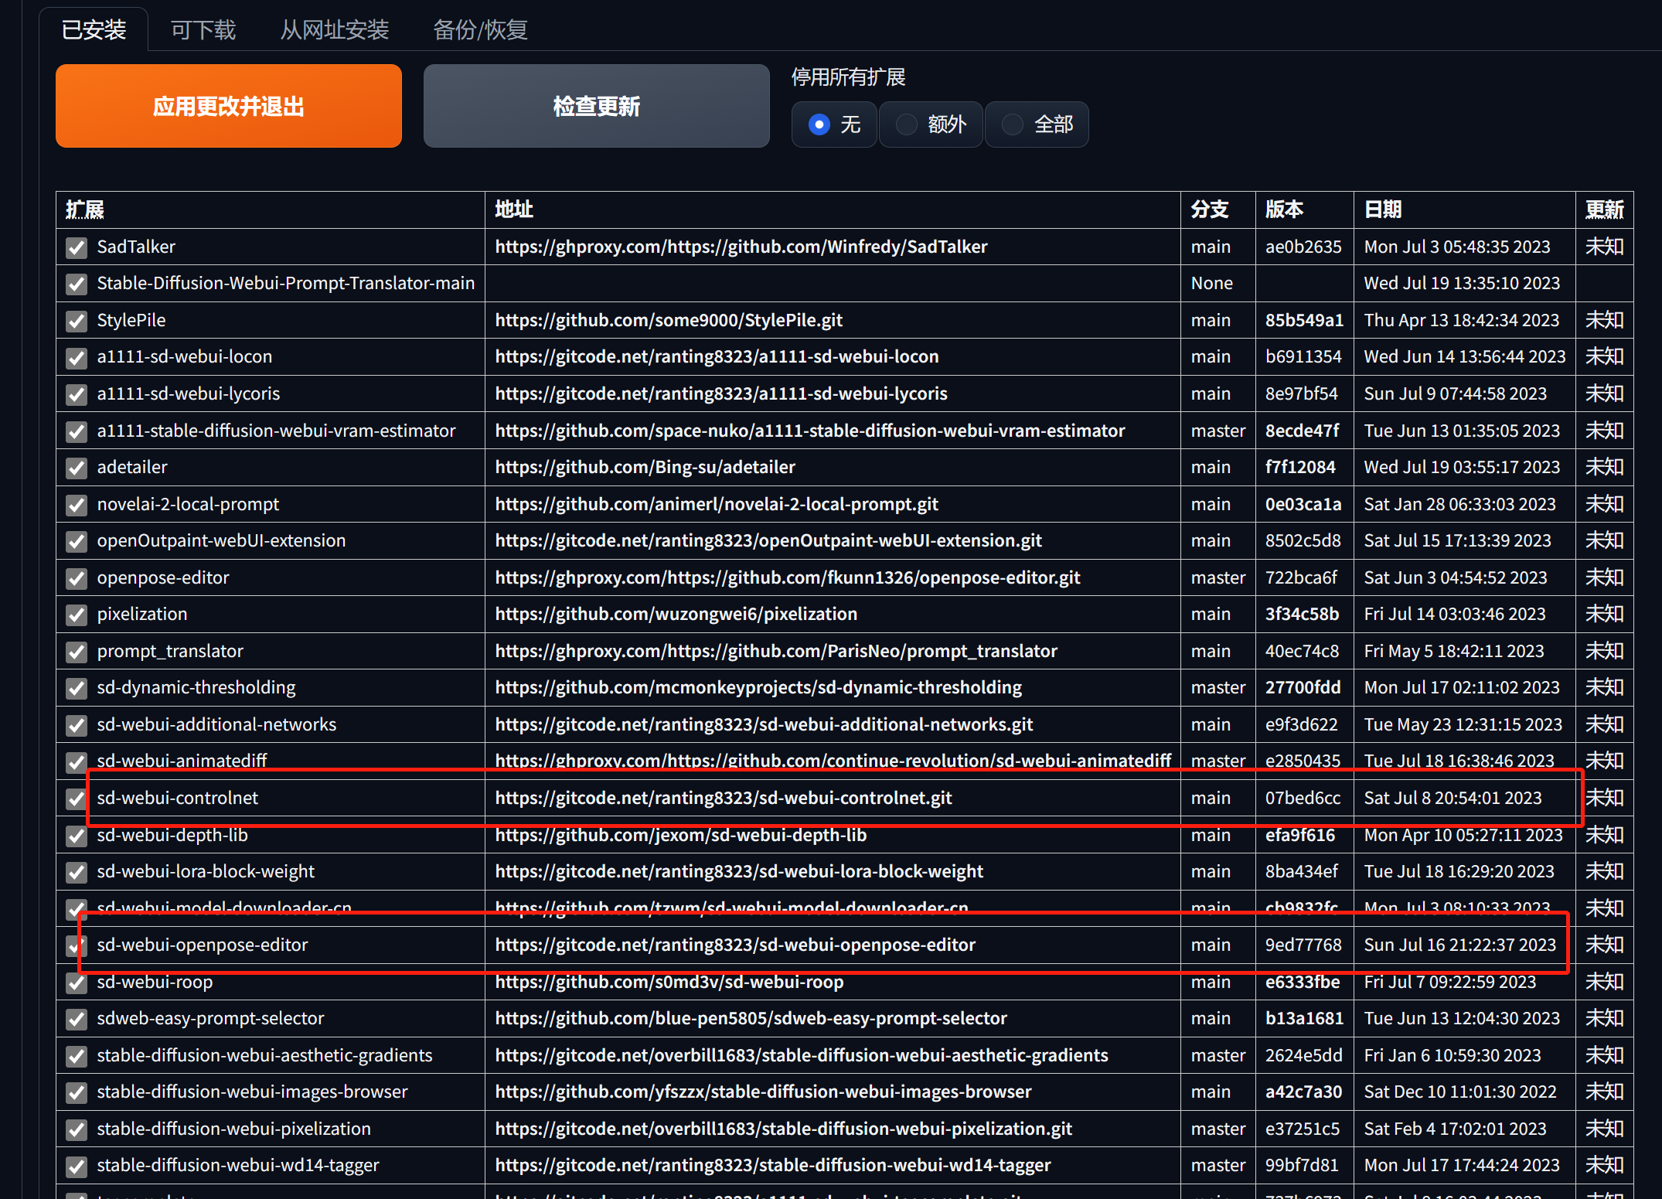The image size is (1662, 1199).
Task: Click date Fri May 5 18:42:11 2023
Action: tap(1454, 651)
